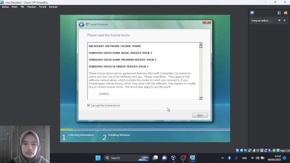
Task: Select the 'Integrasi tetikus' notification text
Action: (x=261, y=20)
